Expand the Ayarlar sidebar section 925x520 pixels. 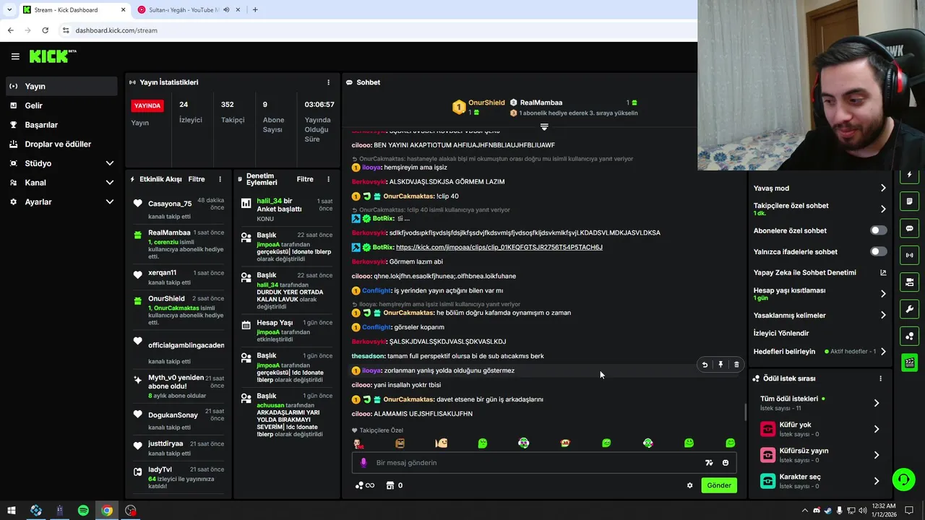(61, 202)
